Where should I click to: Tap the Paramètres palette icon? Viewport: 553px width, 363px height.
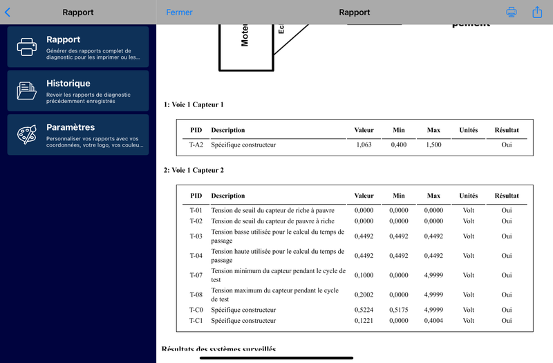pos(27,134)
